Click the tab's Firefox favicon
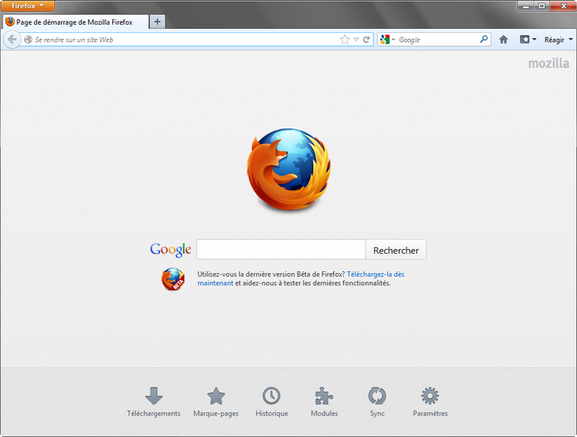 (x=10, y=21)
